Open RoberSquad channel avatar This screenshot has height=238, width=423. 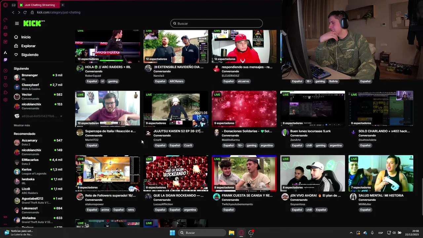(x=80, y=68)
